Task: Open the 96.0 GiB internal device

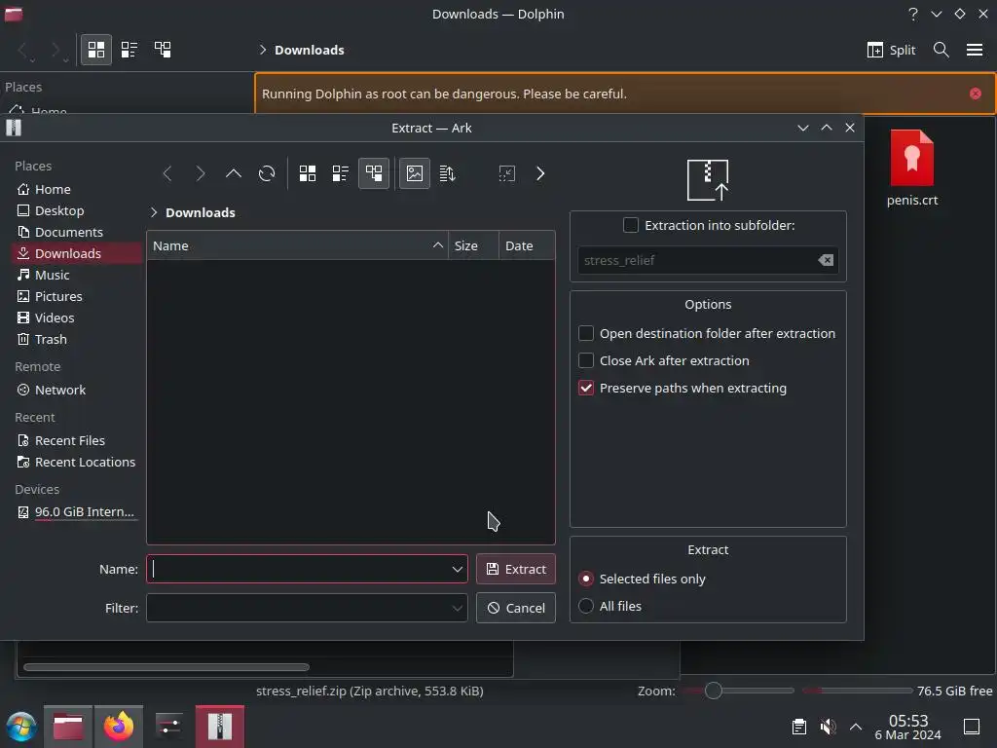Action: click(76, 512)
